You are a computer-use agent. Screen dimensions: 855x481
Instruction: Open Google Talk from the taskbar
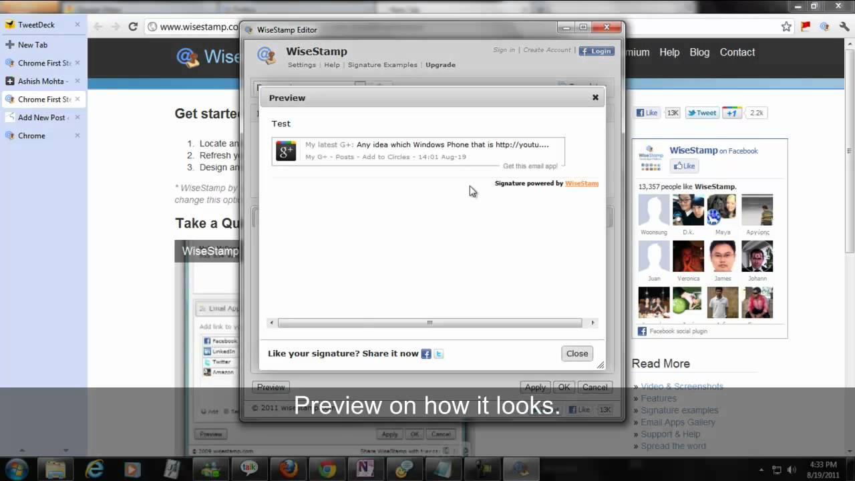point(249,468)
